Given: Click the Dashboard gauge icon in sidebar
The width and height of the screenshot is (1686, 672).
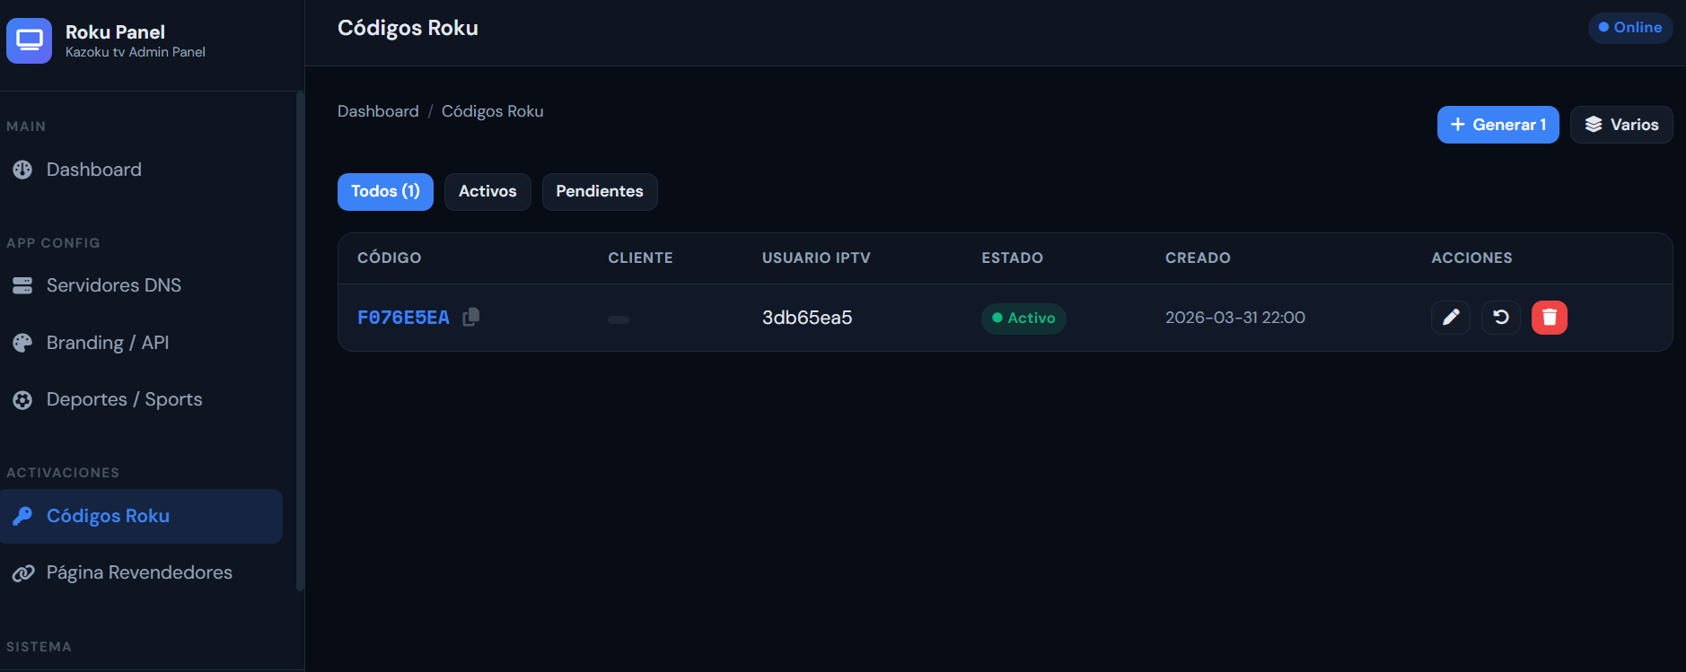Looking at the screenshot, I should (x=22, y=170).
